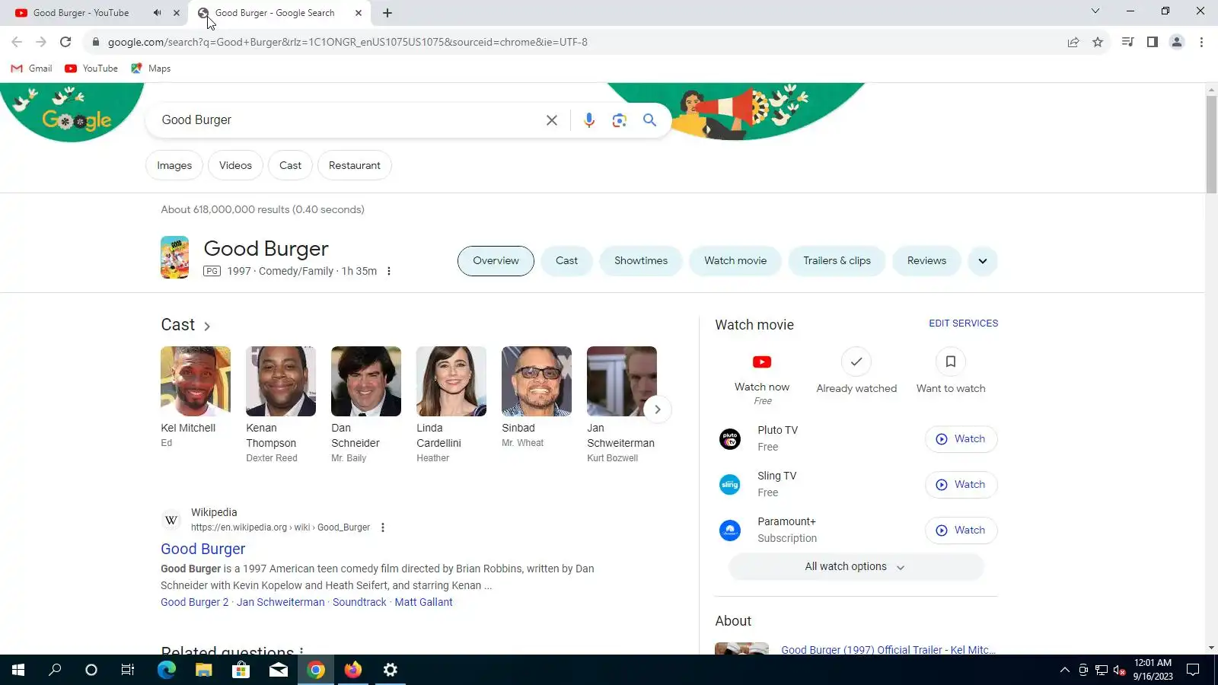The width and height of the screenshot is (1218, 685).
Task: Open Cast section heading arrow
Action: (x=207, y=326)
